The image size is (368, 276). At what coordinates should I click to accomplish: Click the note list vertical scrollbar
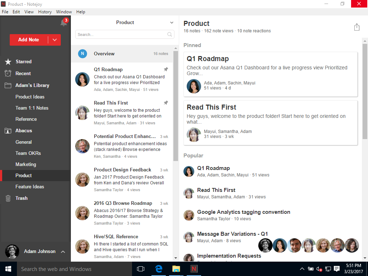click(176, 108)
